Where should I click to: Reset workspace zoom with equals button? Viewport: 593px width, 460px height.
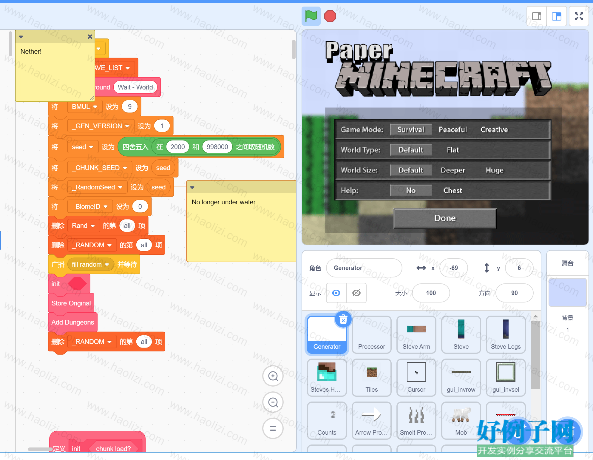coord(273,429)
